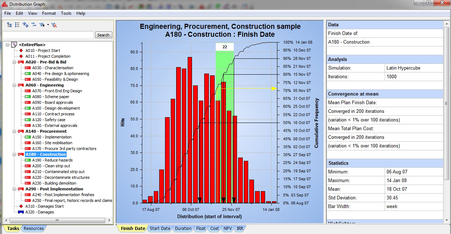This screenshot has width=451, height=234.
Task: Switch to the Duration tab
Action: tap(183, 229)
